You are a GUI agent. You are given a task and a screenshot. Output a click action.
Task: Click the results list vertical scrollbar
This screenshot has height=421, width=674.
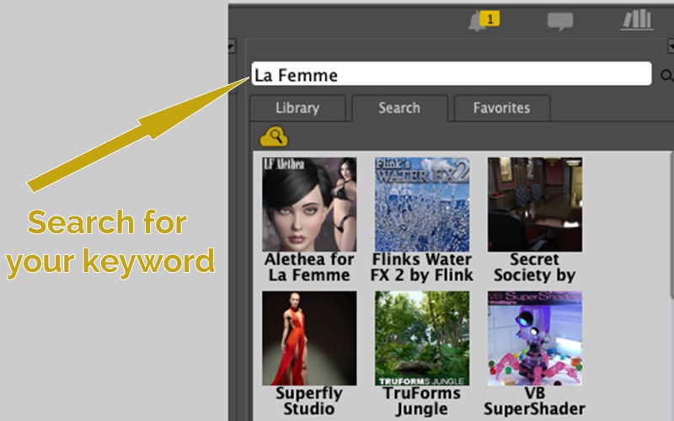tap(671, 223)
